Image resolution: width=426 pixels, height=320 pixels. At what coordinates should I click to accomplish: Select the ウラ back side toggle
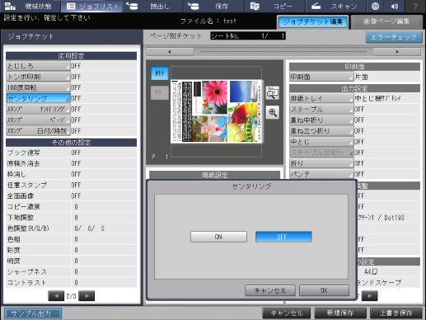tap(160, 92)
